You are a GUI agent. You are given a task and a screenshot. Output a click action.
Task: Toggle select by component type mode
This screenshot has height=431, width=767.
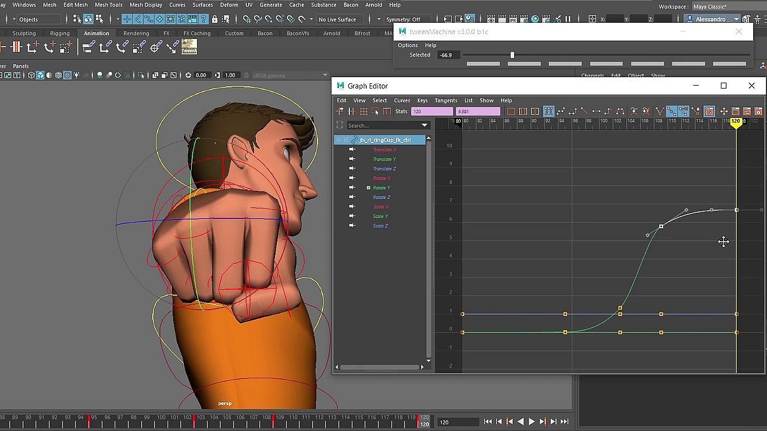pyautogui.click(x=99, y=19)
